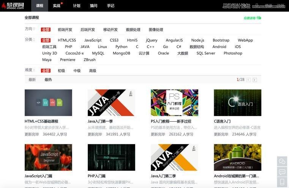Image resolution: width=289 pixels, height=188 pixels.
Task: Filter difficulty by 高级
Action: (93, 70)
